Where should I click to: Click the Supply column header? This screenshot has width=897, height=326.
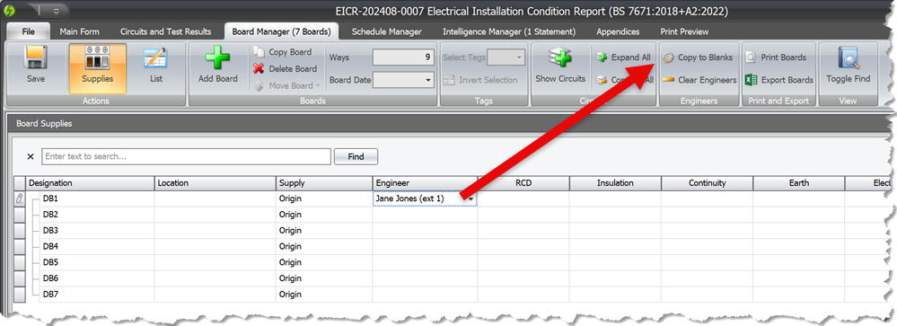coord(324,183)
